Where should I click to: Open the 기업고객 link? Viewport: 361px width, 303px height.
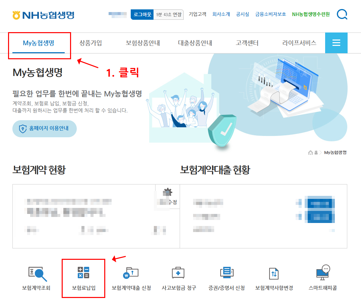click(197, 14)
